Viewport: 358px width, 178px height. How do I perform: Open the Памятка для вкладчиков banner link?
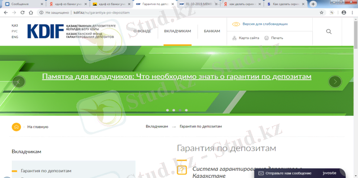click(177, 76)
